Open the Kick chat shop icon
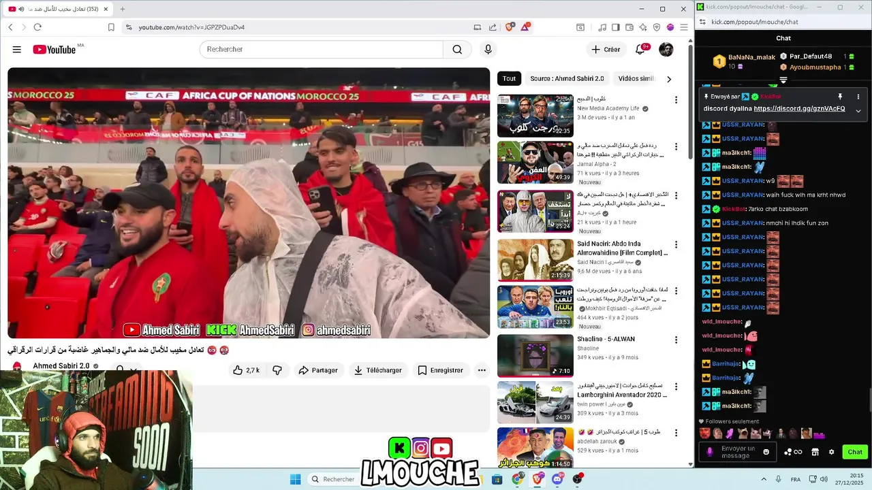This screenshot has height=490, width=872. point(815,452)
